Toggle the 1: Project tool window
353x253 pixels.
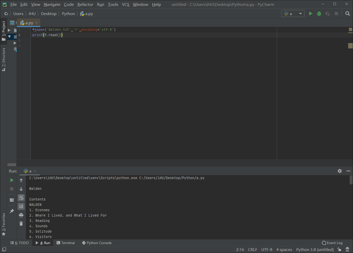click(x=4, y=31)
